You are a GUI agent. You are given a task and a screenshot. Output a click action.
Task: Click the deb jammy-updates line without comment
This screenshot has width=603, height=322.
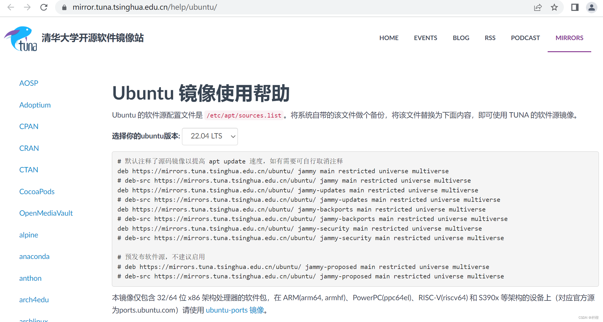point(298,190)
